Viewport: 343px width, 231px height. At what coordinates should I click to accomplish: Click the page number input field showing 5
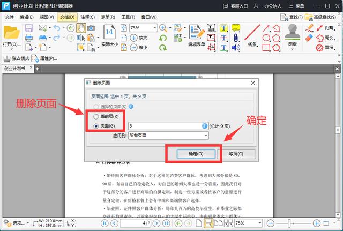tap(164, 126)
